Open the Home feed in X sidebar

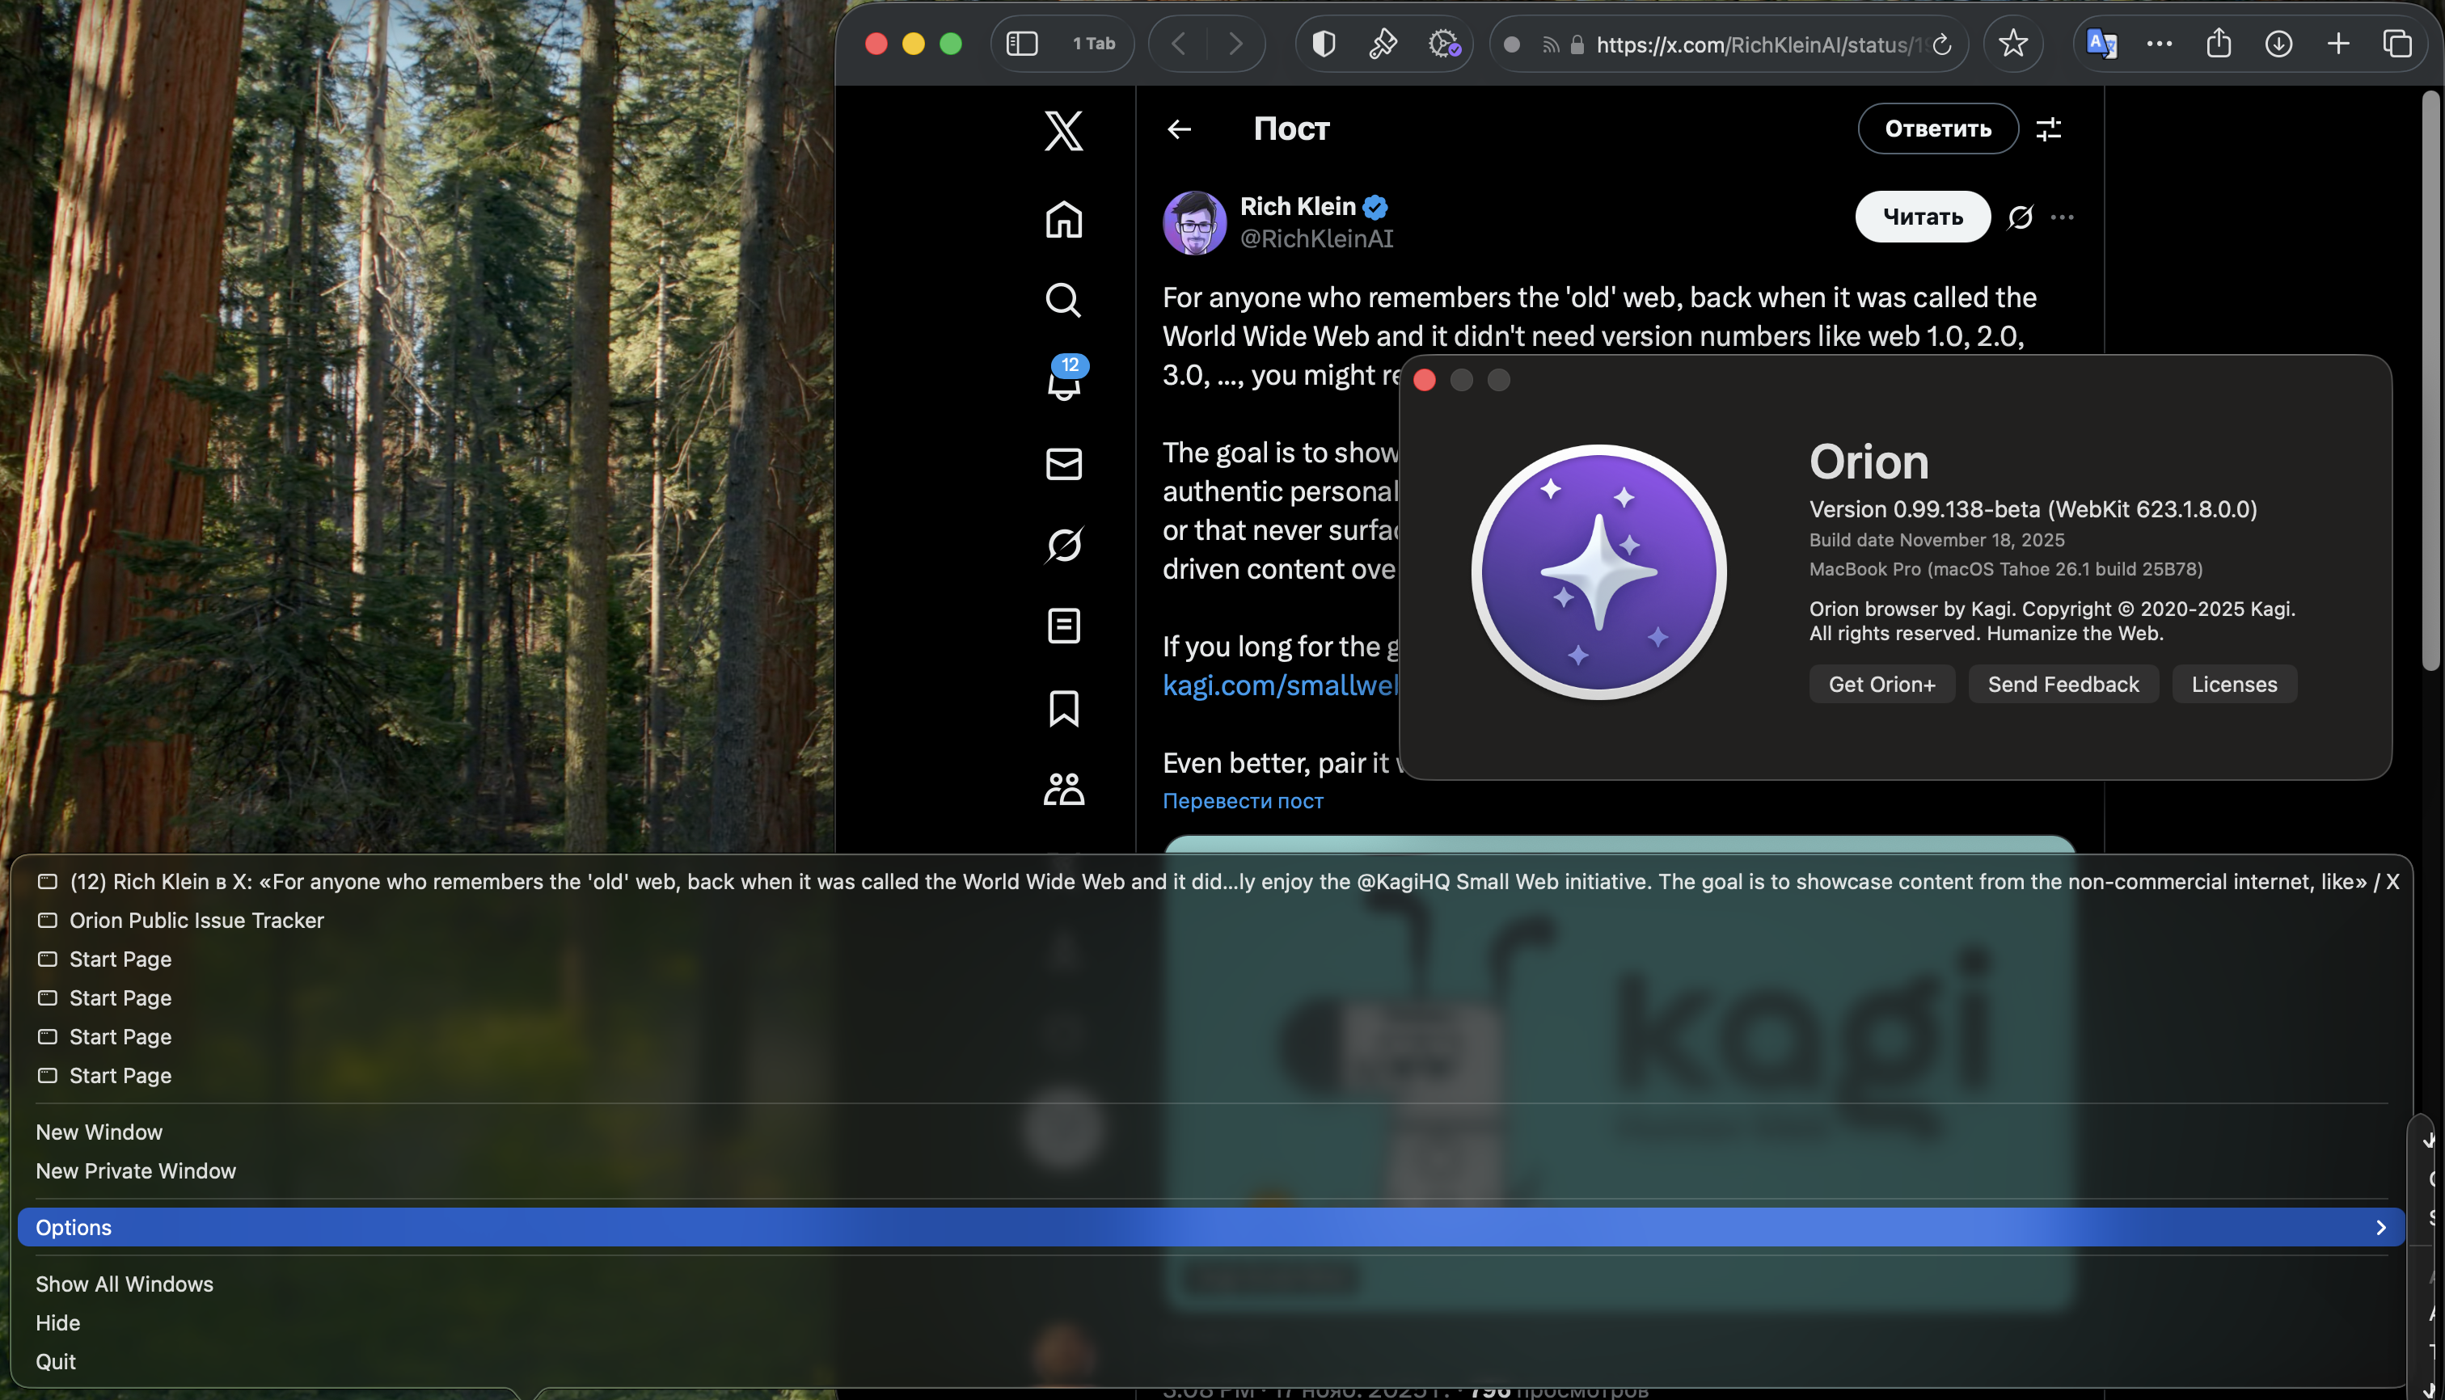click(x=1063, y=219)
